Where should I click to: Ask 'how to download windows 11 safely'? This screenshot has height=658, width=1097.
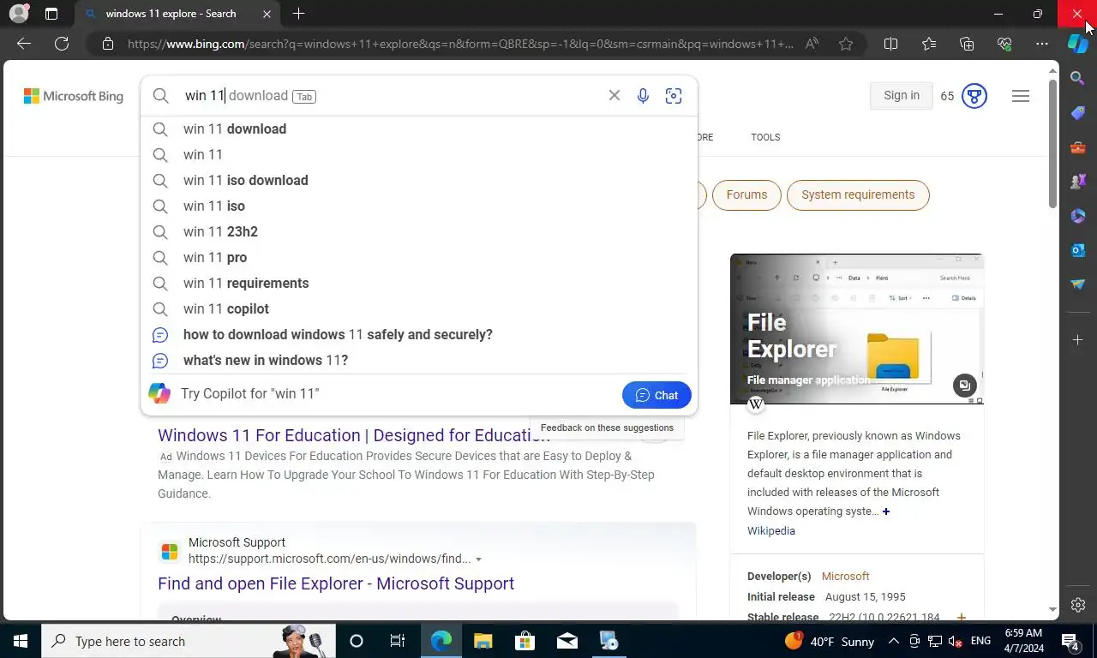[418, 334]
